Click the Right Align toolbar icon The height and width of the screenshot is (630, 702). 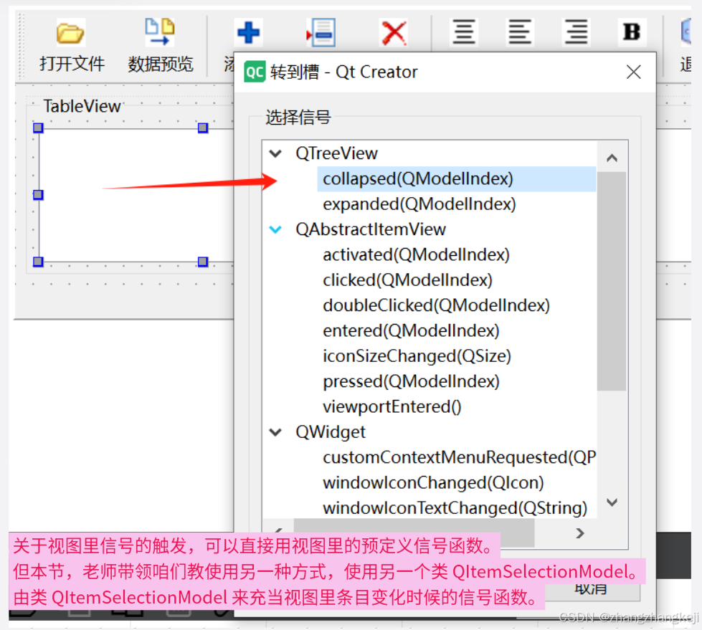(x=577, y=32)
